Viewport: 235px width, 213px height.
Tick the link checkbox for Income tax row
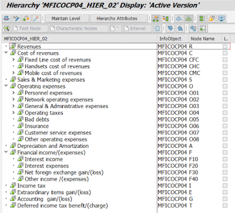coord(225,185)
